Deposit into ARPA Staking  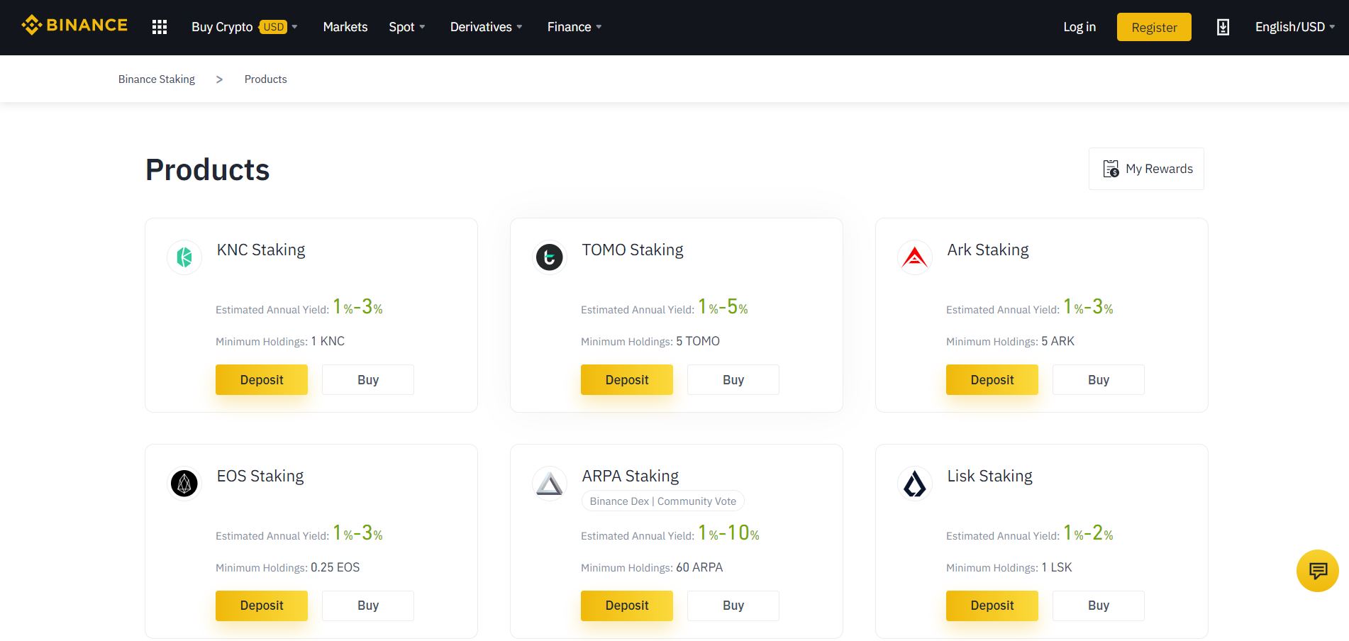click(x=627, y=606)
